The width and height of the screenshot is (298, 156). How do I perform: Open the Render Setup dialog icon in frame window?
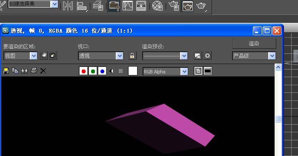point(198,56)
